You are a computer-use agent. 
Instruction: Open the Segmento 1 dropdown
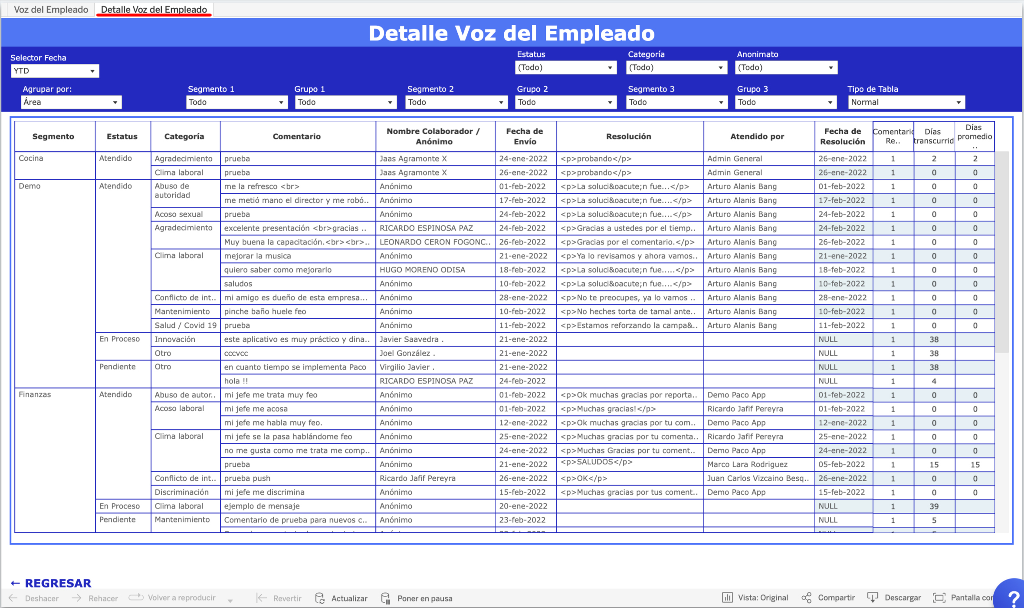pyautogui.click(x=237, y=102)
